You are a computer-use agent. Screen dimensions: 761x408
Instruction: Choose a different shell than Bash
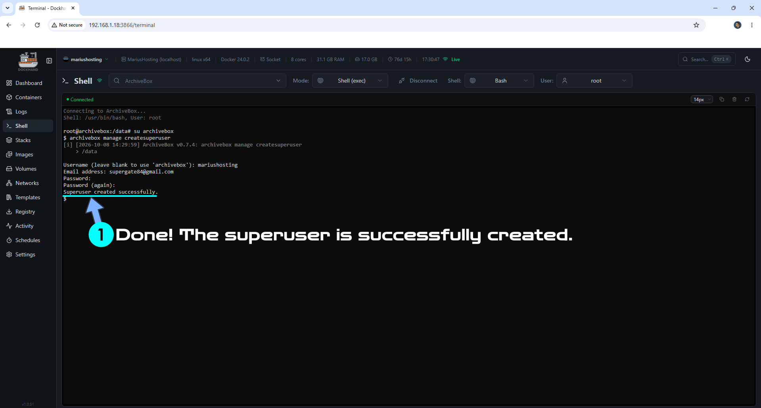[x=499, y=81]
